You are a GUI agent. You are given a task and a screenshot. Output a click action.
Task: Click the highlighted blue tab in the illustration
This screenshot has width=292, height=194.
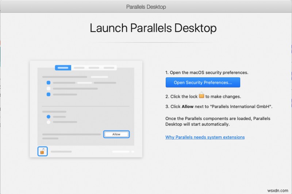point(63,68)
